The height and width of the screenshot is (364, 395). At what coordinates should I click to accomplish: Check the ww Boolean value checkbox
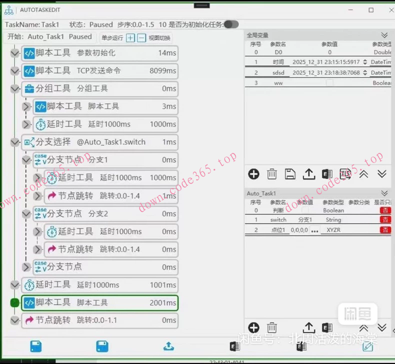[329, 83]
